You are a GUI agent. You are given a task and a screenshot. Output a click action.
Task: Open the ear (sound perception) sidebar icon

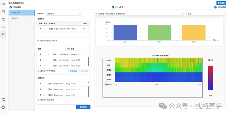pyautogui.click(x=3, y=19)
